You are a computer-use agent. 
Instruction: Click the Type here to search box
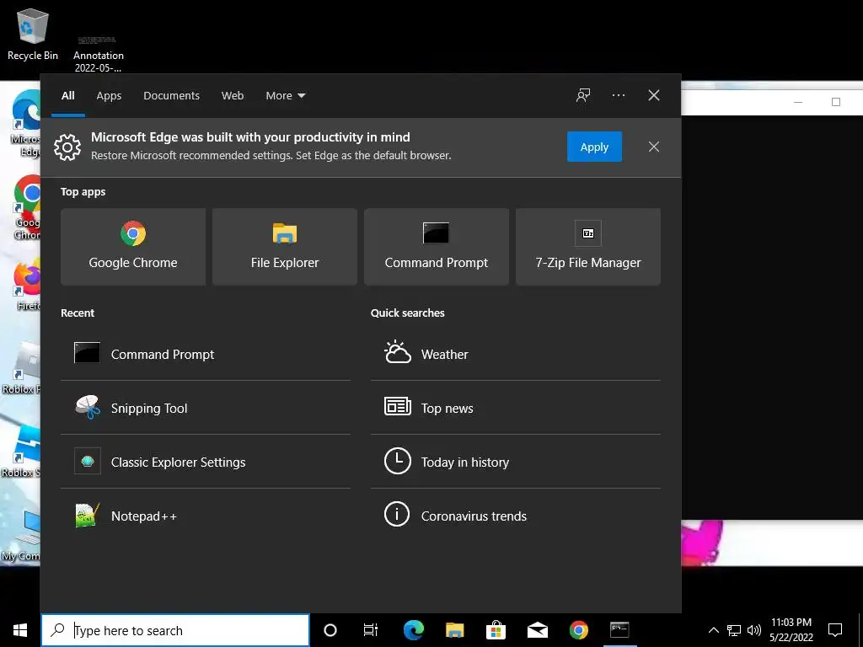pyautogui.click(x=175, y=630)
